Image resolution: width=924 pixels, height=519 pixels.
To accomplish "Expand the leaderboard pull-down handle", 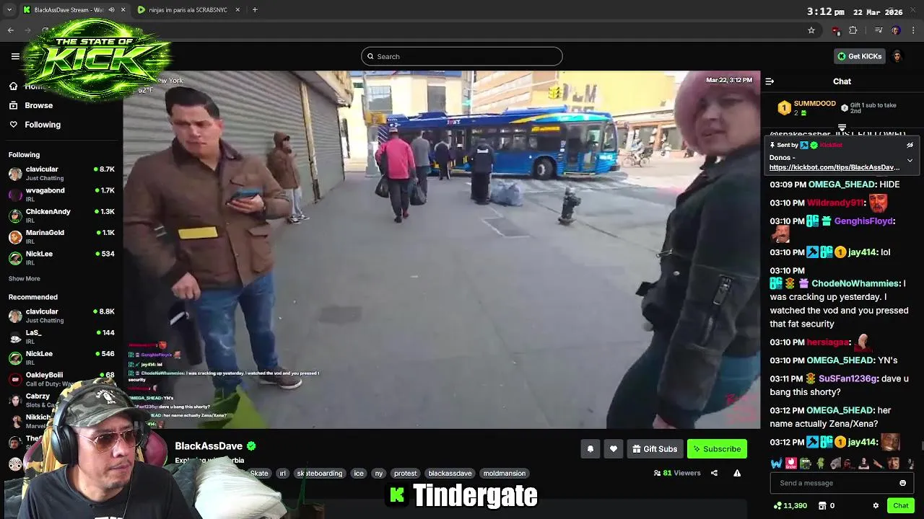I will click(842, 128).
